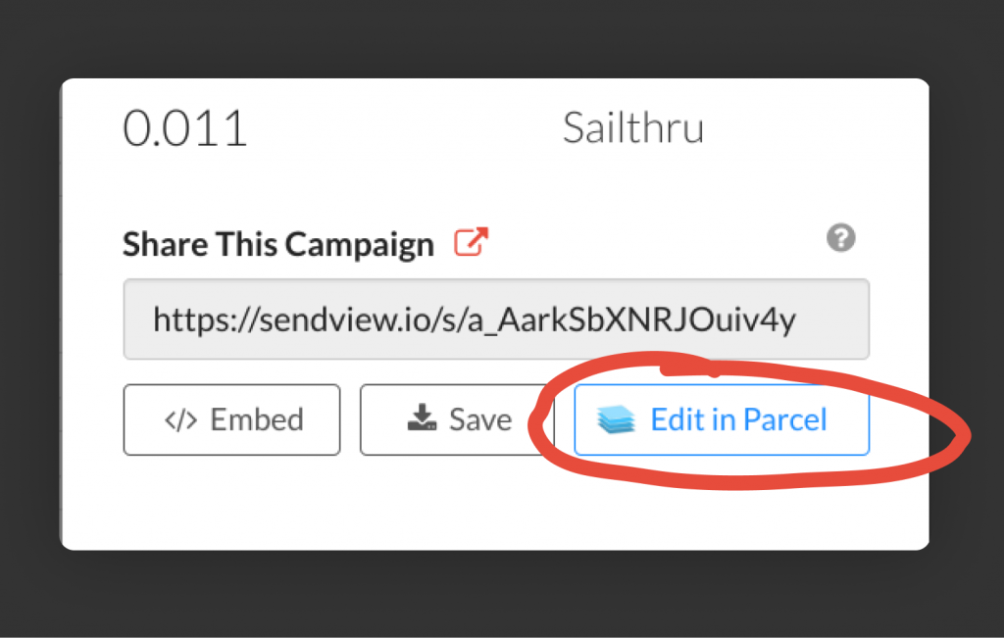Select the Sailthru provider text
The image size is (1004, 638).
[632, 128]
